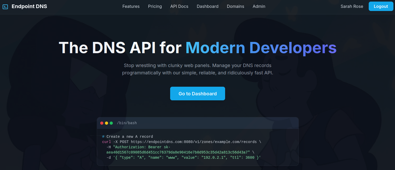The height and width of the screenshot is (170, 395).
Task: Click the /bin/bash terminal title label
Action: click(x=127, y=123)
